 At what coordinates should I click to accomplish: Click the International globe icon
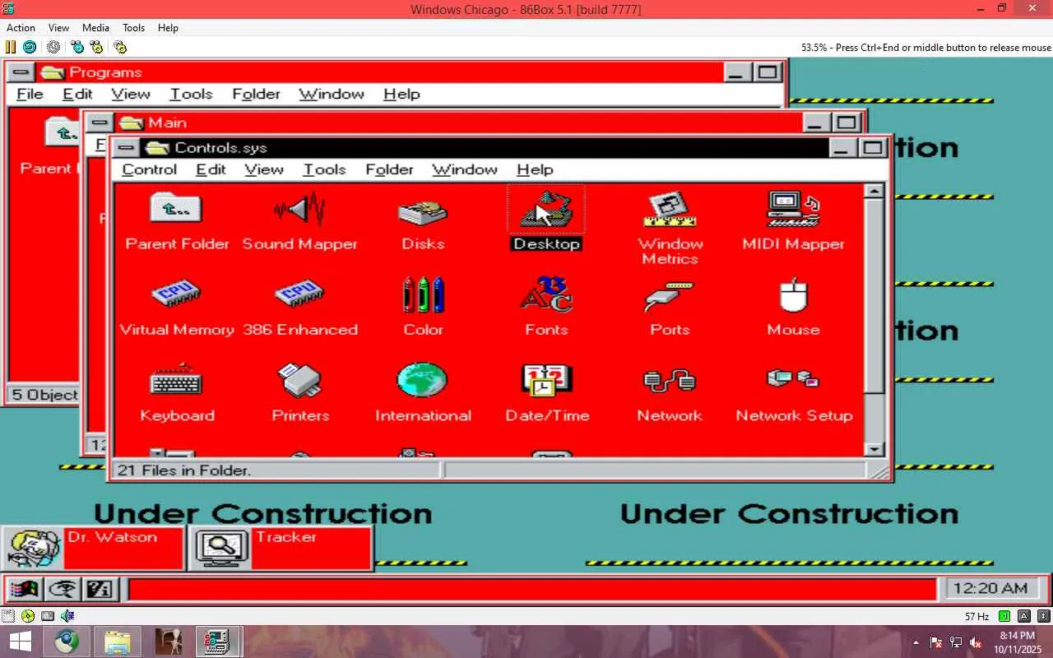pos(422,380)
